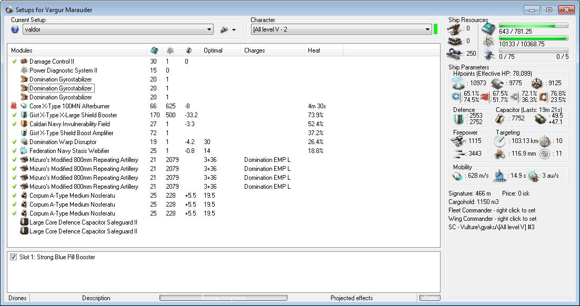Click the Federation Navy Stasis Webifier icon
Screen dimensions: 580x306
coord(24,151)
